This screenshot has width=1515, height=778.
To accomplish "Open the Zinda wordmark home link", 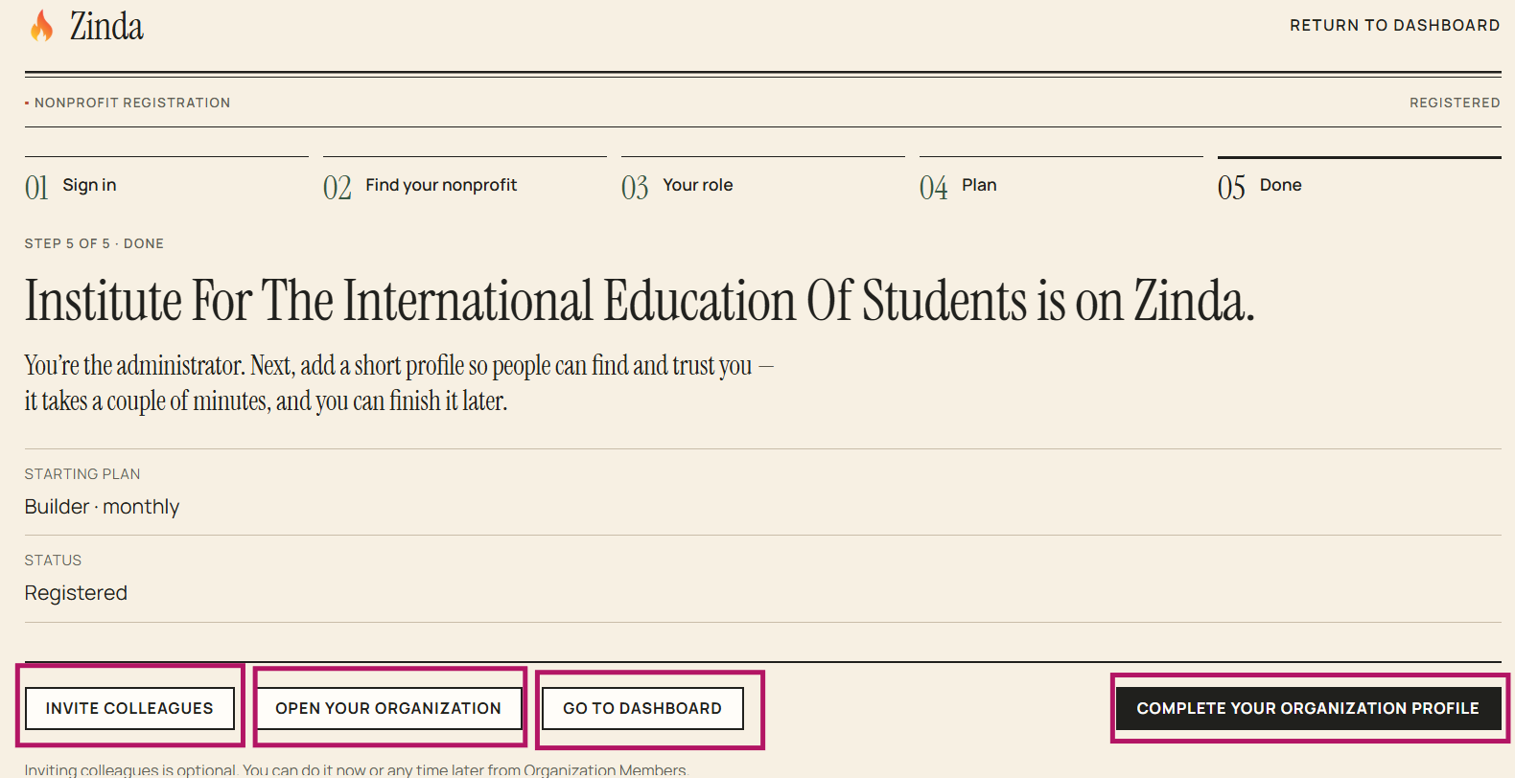I will 106,26.
